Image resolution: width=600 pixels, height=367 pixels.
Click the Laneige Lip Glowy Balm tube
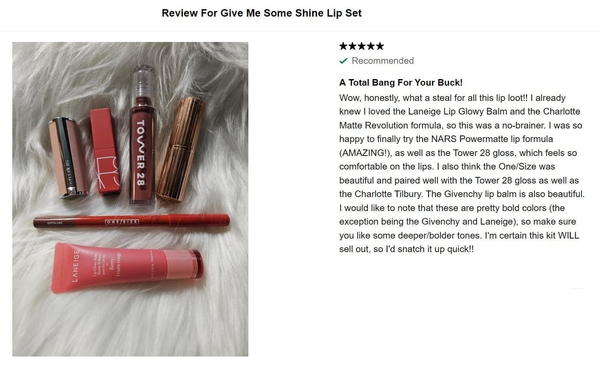point(127,267)
